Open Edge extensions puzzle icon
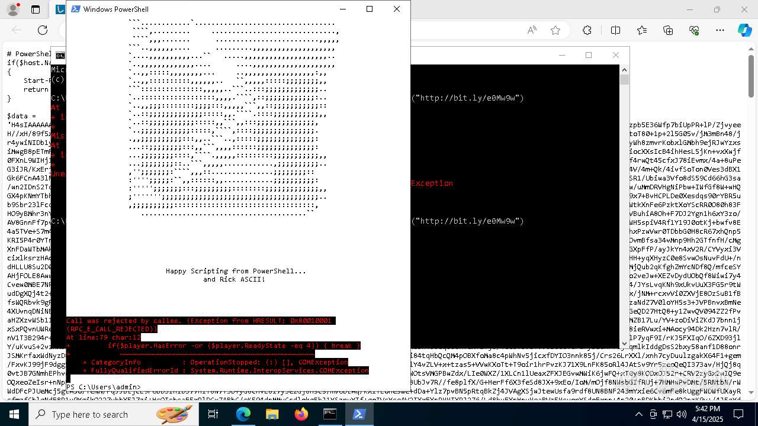Viewport: 758px width, 426px height. pos(587,30)
